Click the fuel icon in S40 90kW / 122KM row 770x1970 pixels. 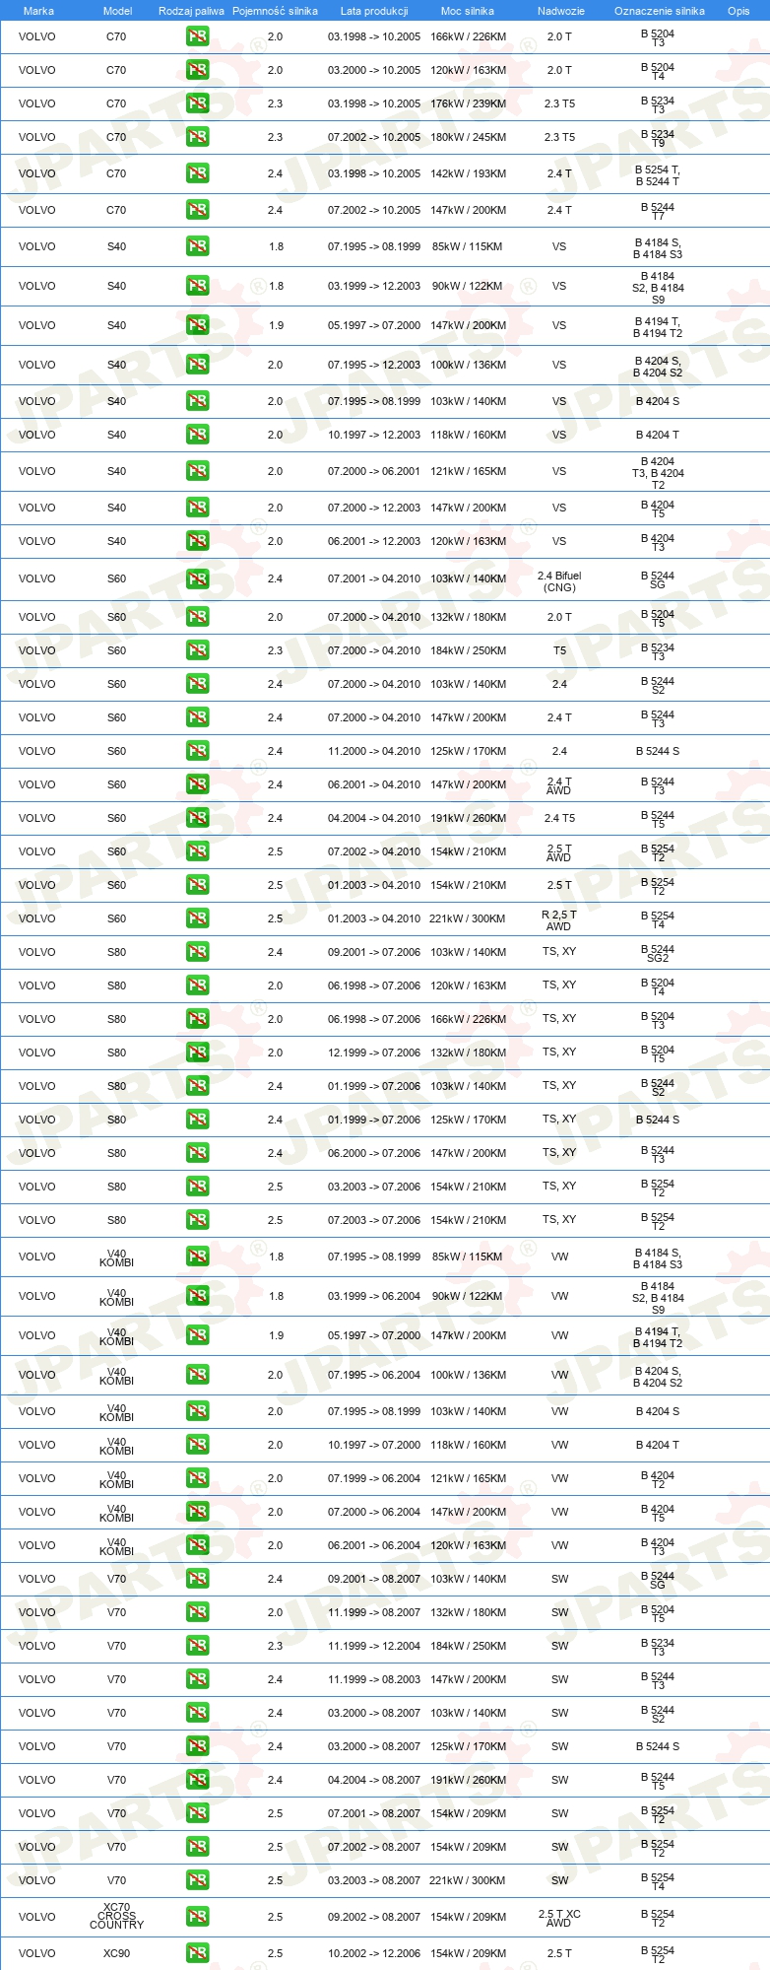pyautogui.click(x=197, y=286)
